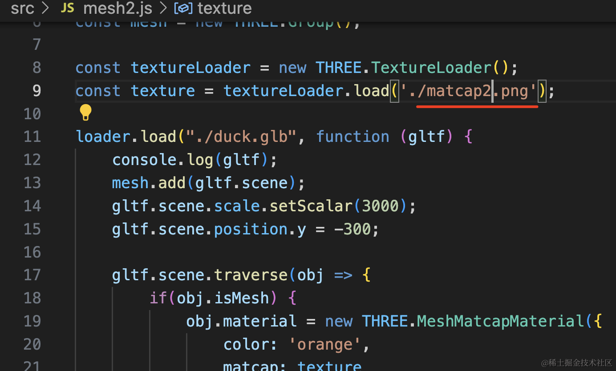616x371 pixels.
Task: Click obj parameter on line 17
Action: pyautogui.click(x=311, y=275)
